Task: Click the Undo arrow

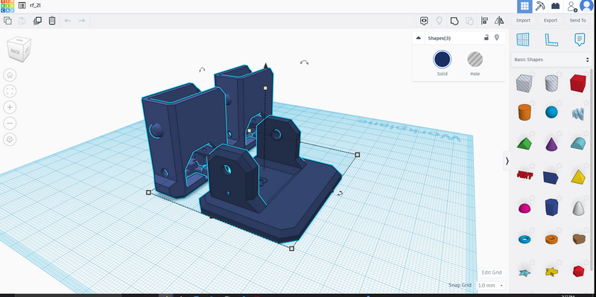Action: (x=67, y=21)
